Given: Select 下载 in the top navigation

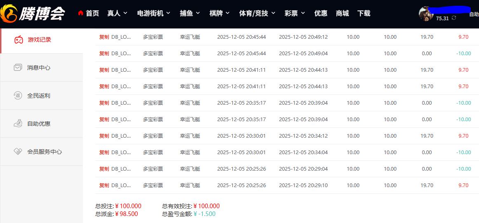Looking at the screenshot, I should 364,13.
